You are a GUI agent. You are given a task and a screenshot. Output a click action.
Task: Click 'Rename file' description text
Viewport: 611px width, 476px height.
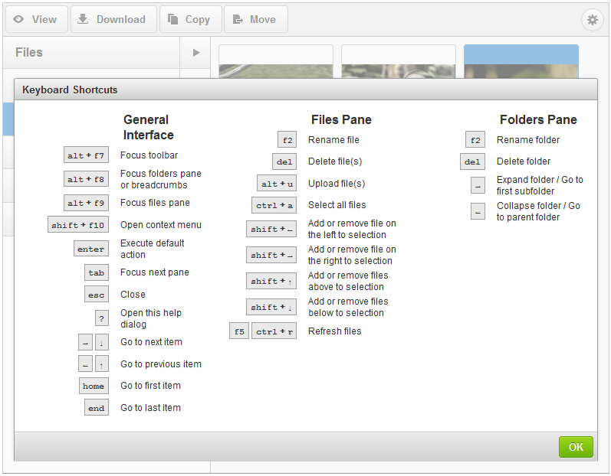point(333,139)
